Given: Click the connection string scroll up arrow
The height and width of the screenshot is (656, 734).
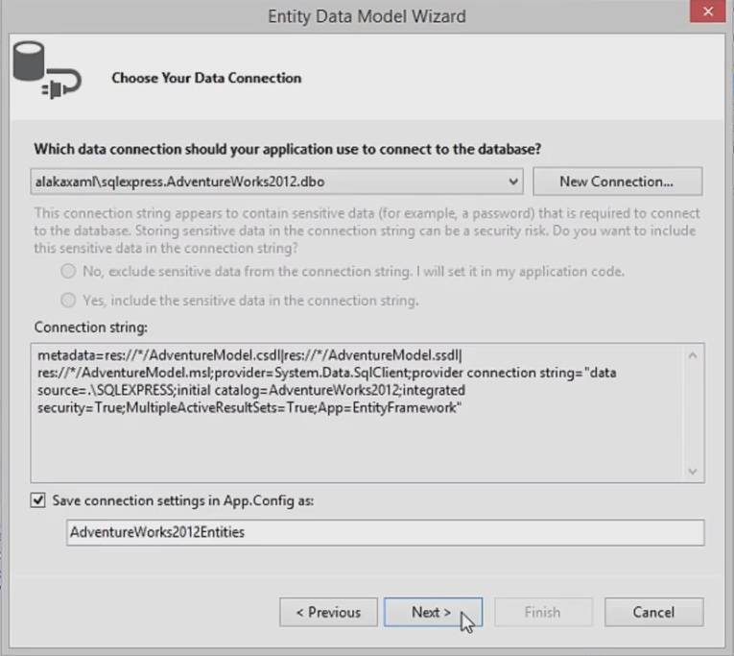Looking at the screenshot, I should [x=693, y=355].
